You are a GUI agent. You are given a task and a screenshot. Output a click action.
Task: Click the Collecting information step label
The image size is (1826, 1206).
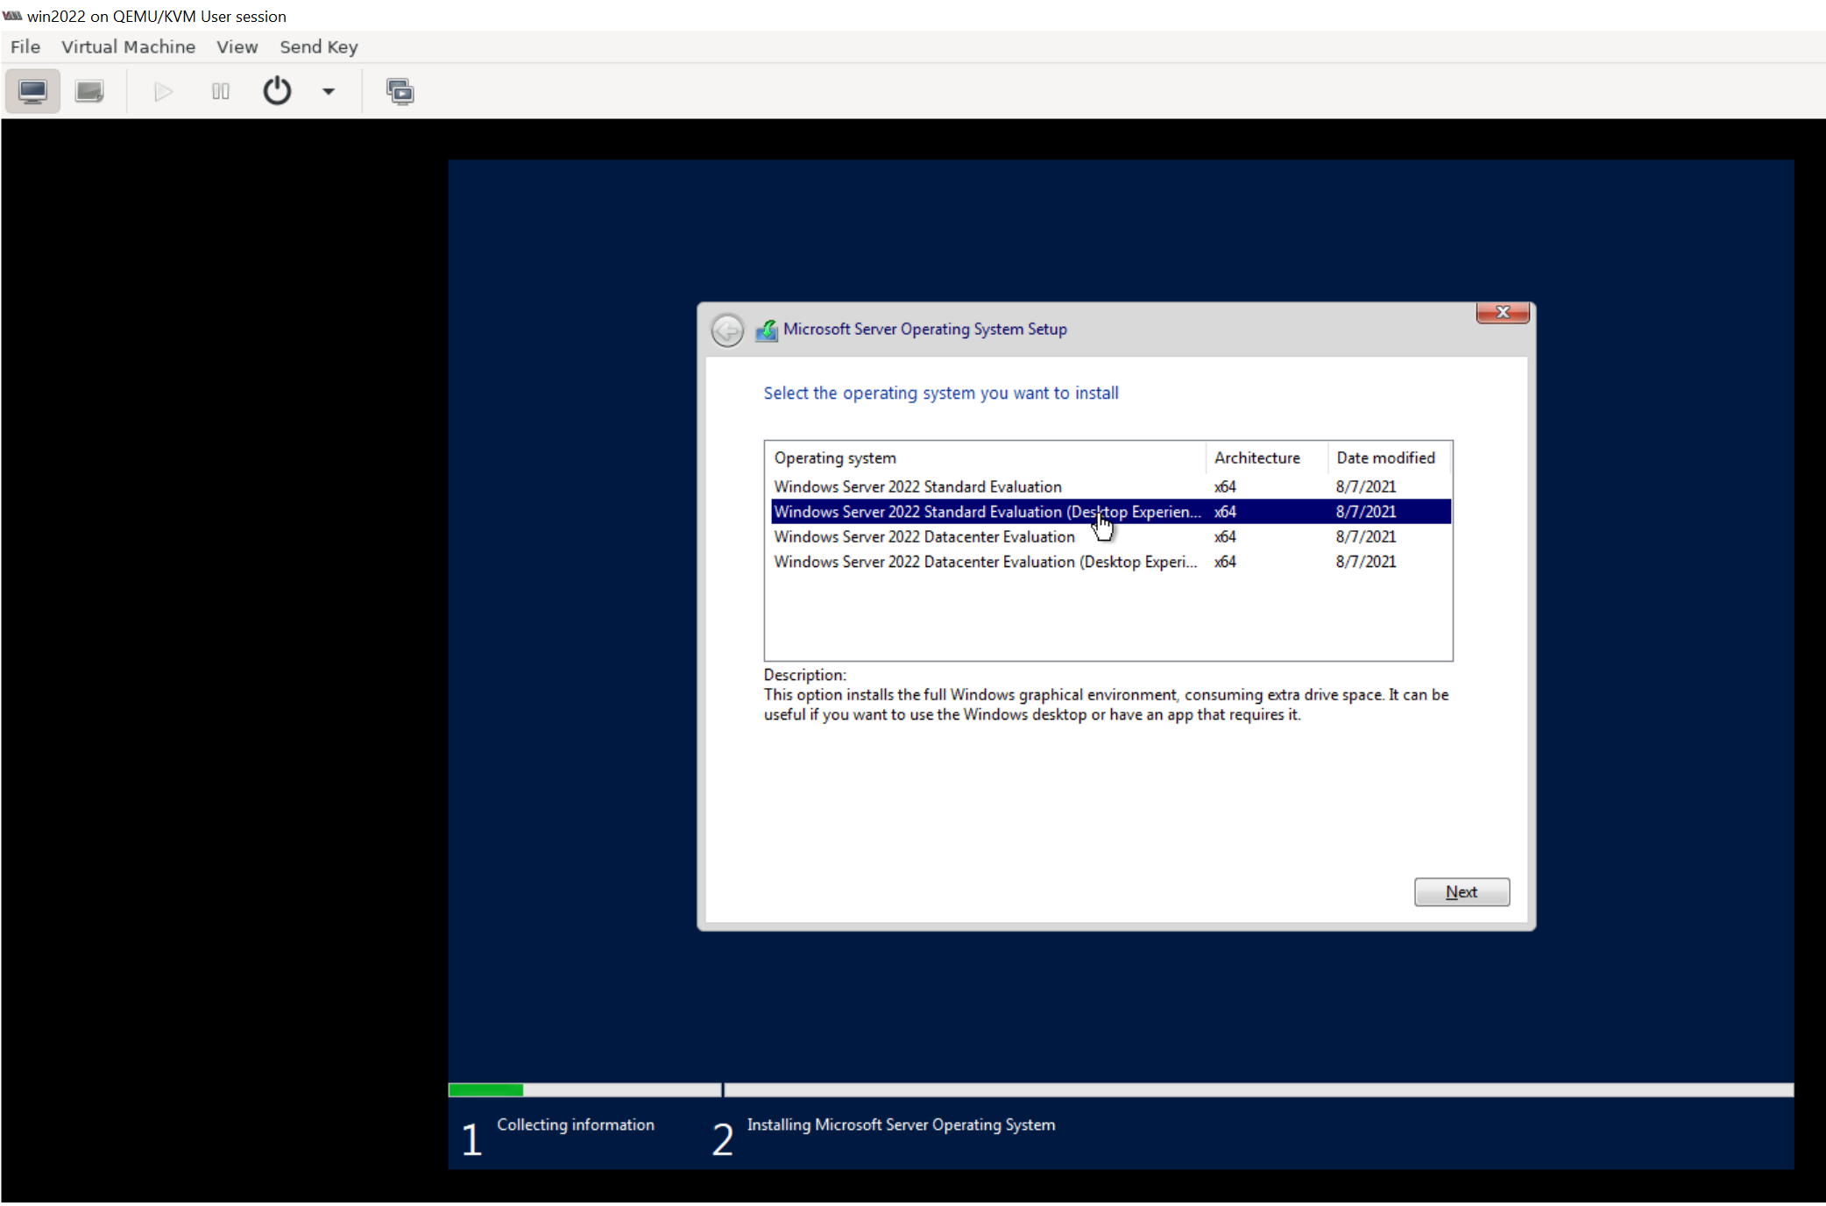576,1124
